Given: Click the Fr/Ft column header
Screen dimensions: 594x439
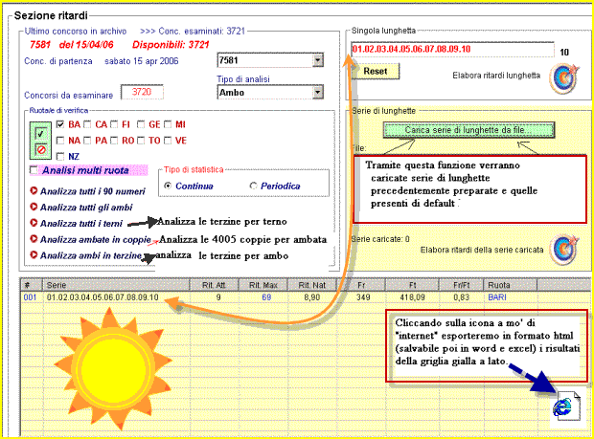Looking at the screenshot, I should (x=461, y=285).
